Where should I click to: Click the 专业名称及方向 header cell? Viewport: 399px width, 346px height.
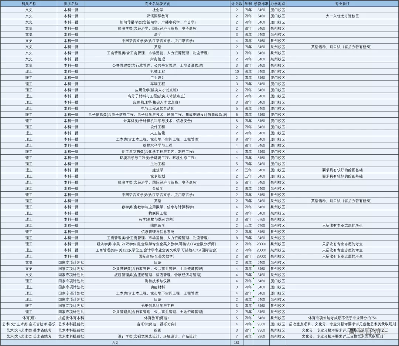coord(157,3)
